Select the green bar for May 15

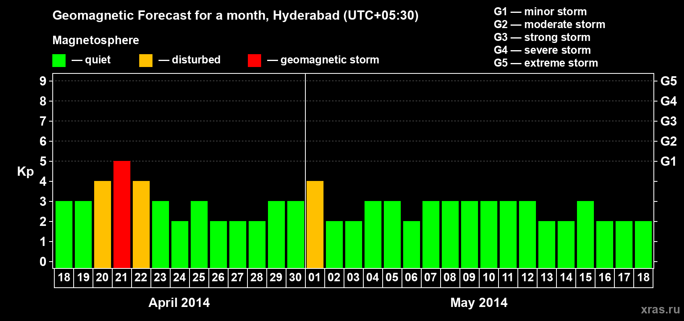[x=585, y=234]
